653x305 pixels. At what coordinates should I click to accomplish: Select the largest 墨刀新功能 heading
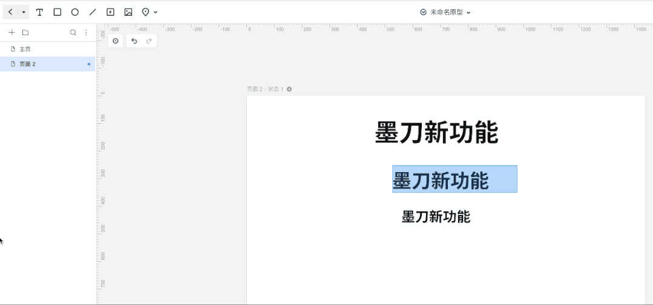(436, 132)
